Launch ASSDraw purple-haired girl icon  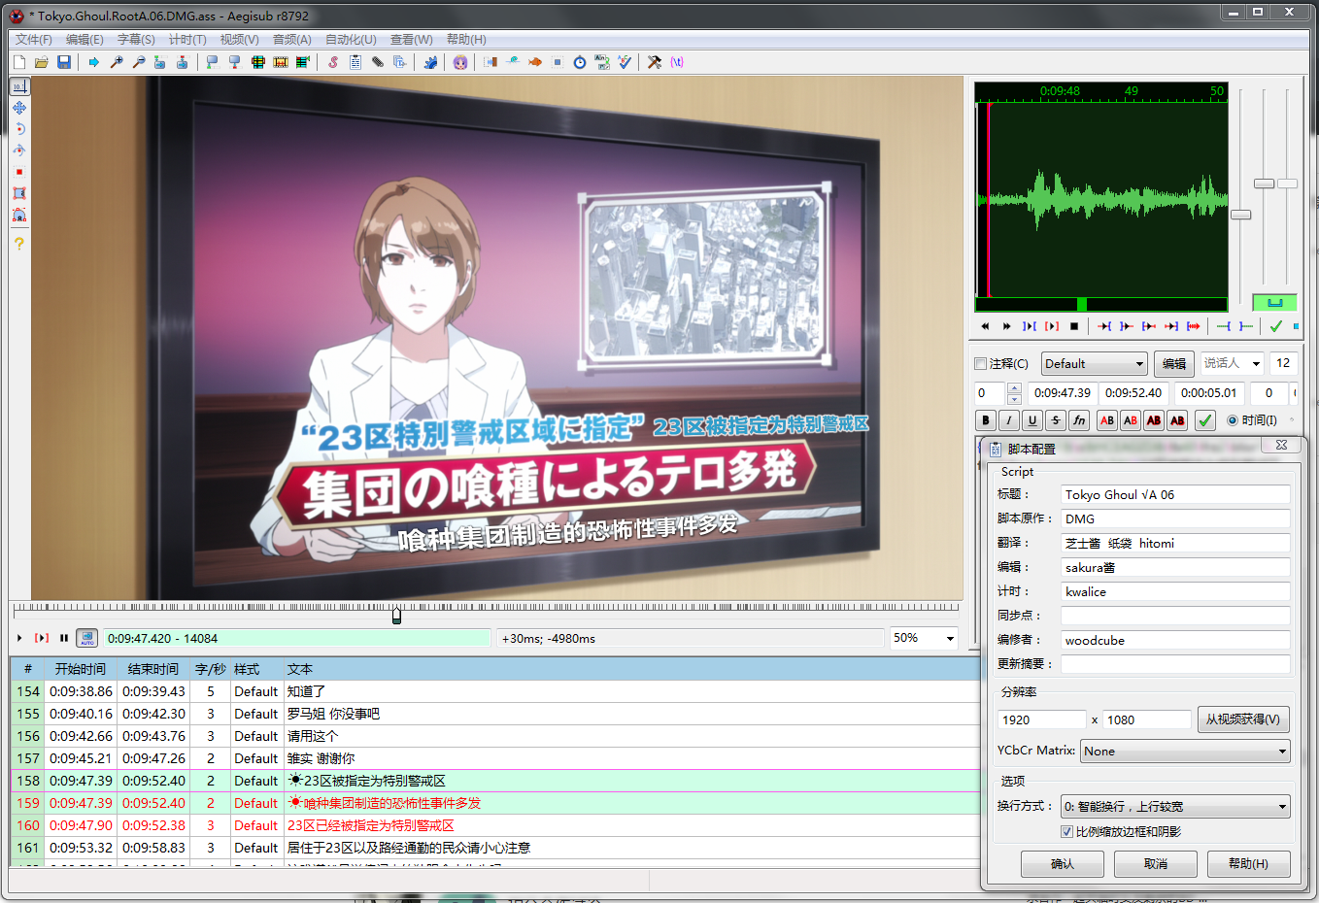coord(459,62)
